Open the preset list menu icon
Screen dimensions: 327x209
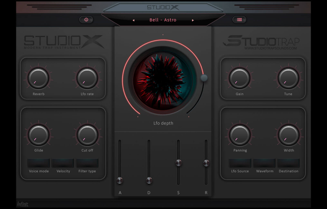[239, 20]
